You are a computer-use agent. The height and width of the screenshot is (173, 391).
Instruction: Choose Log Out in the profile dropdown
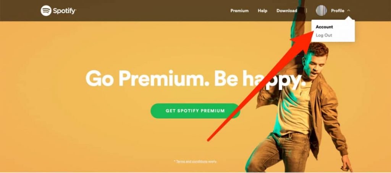(x=324, y=35)
